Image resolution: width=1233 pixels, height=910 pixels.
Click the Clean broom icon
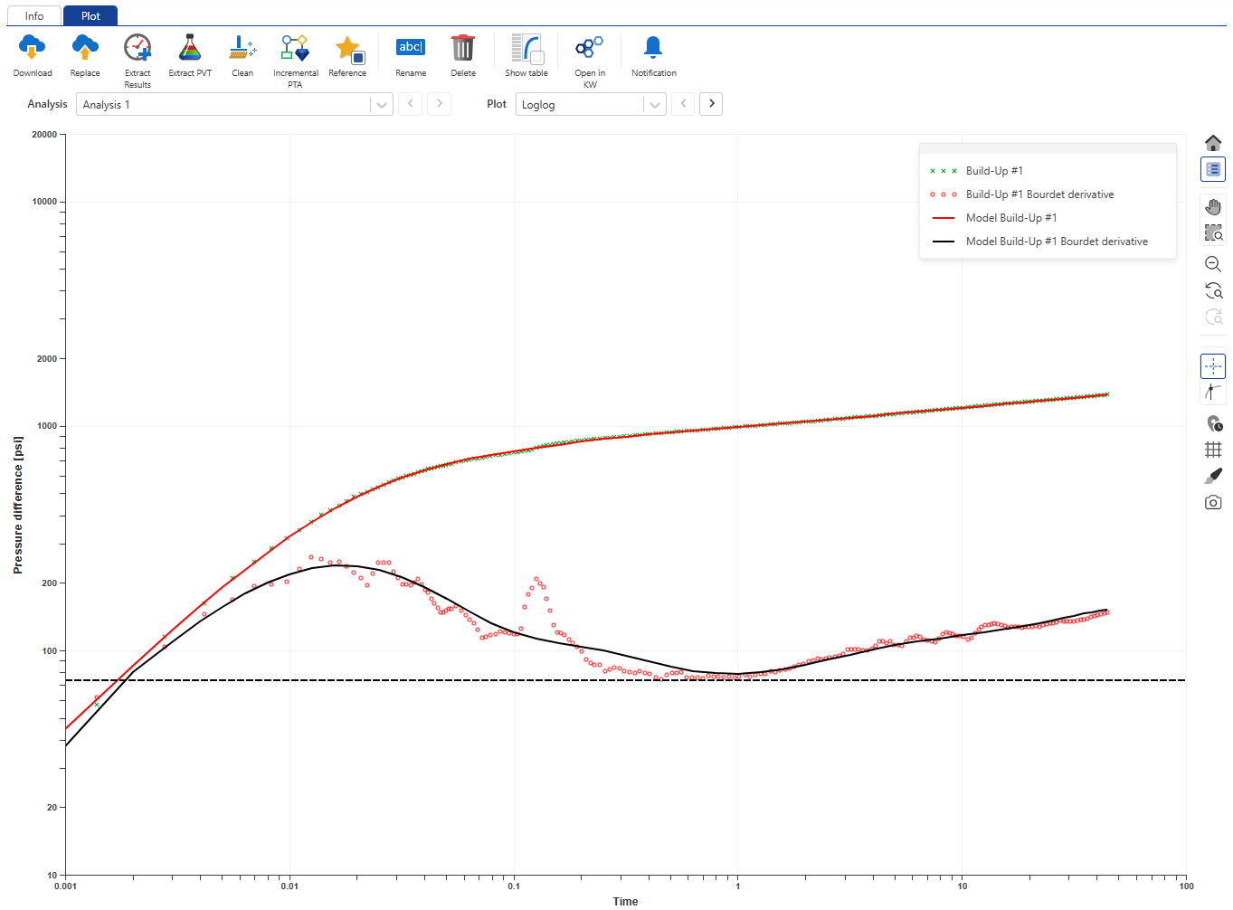(x=242, y=48)
